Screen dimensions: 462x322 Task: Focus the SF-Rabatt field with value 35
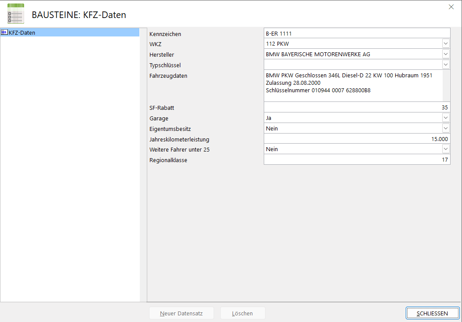pos(356,107)
